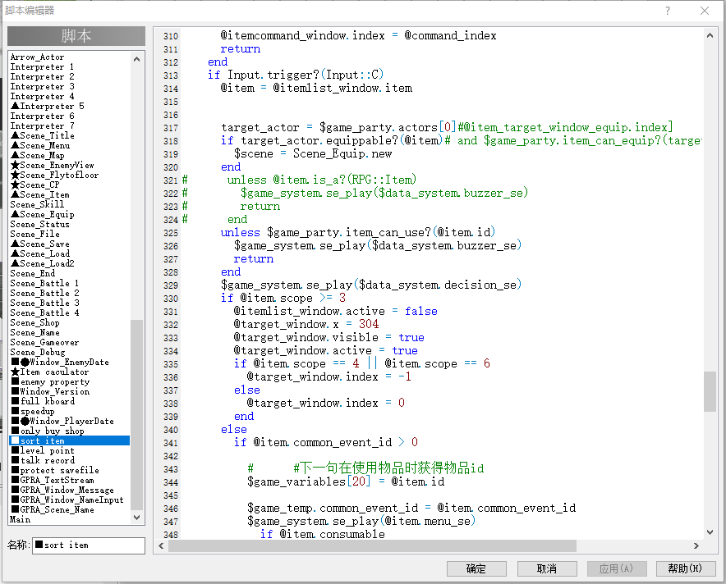Select the Scene_Save script

point(39,244)
